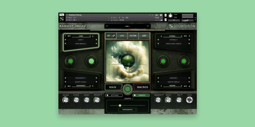Switch to the XY tab
The width and height of the screenshot is (255, 127).
pos(111,36)
